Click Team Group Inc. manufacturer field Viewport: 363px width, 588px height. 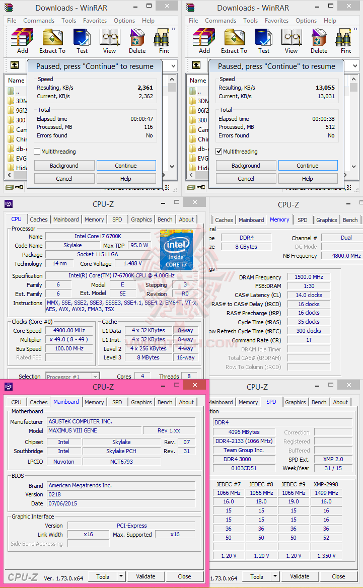[x=244, y=450]
